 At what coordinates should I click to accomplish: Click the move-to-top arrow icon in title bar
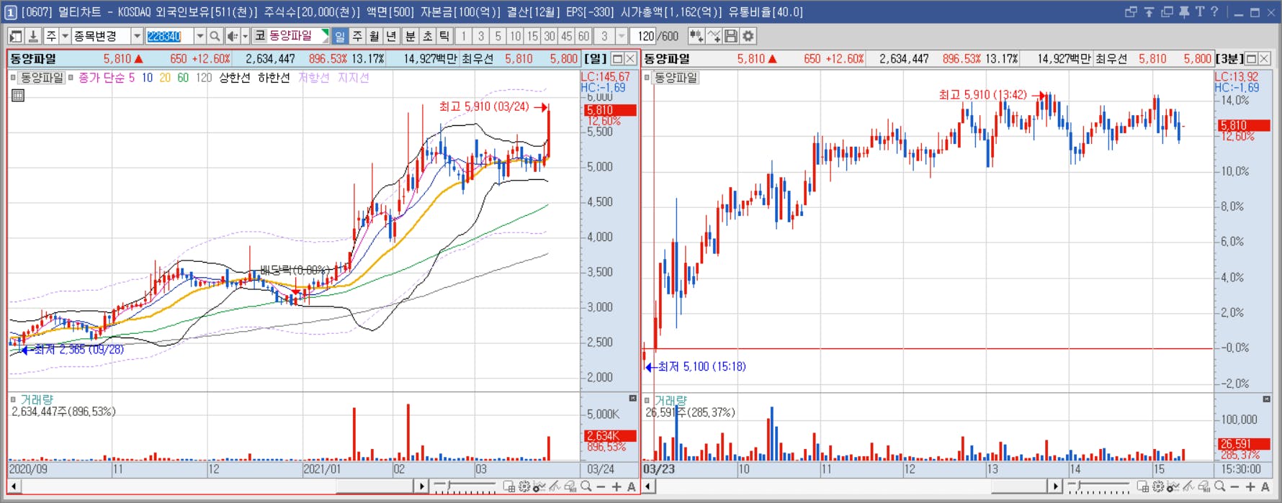[x=1149, y=12]
